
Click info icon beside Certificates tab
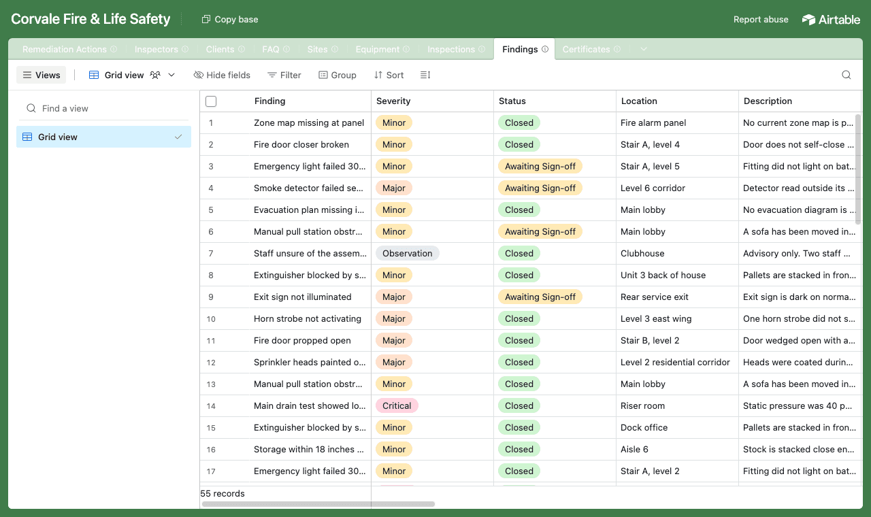coord(617,49)
